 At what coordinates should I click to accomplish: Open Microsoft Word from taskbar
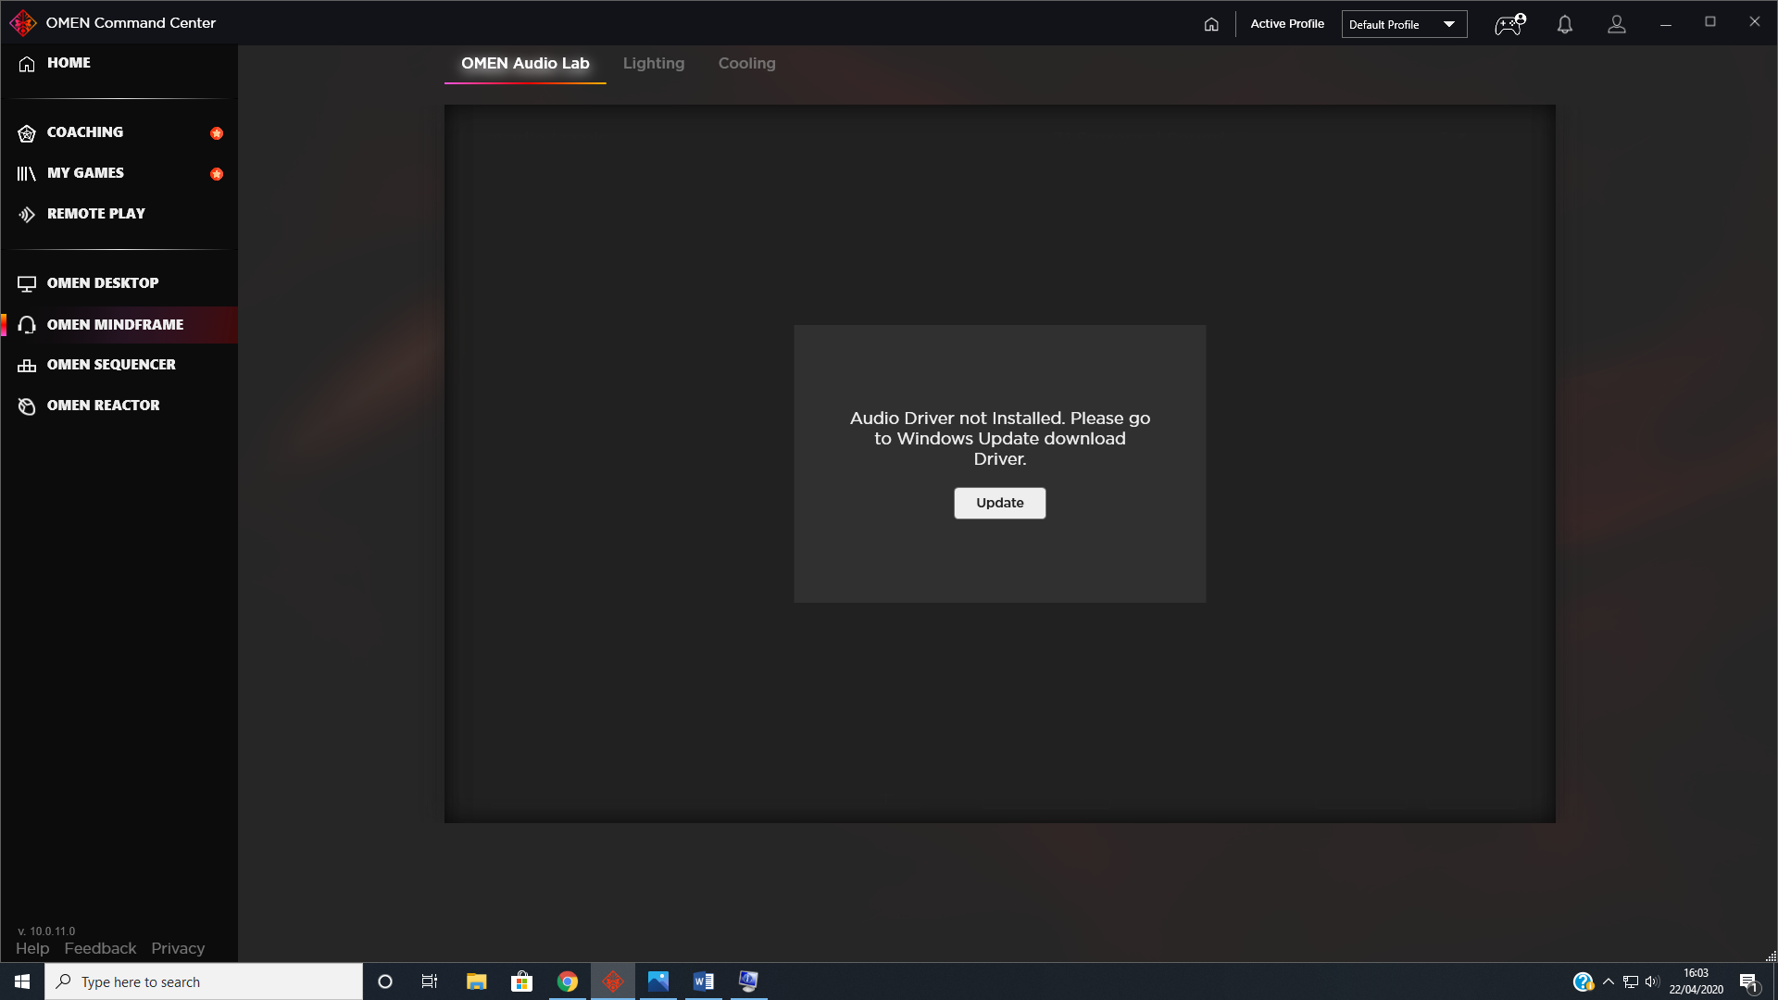(x=704, y=981)
